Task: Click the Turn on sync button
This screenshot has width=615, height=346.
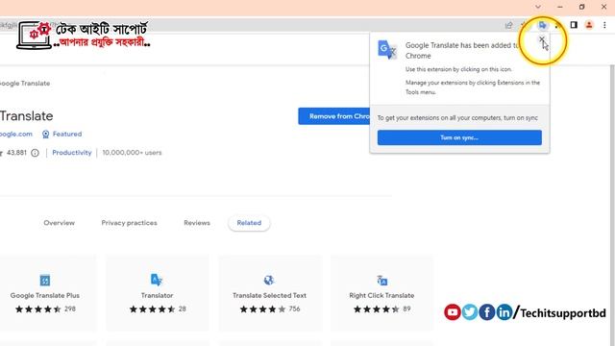Action: coord(459,137)
